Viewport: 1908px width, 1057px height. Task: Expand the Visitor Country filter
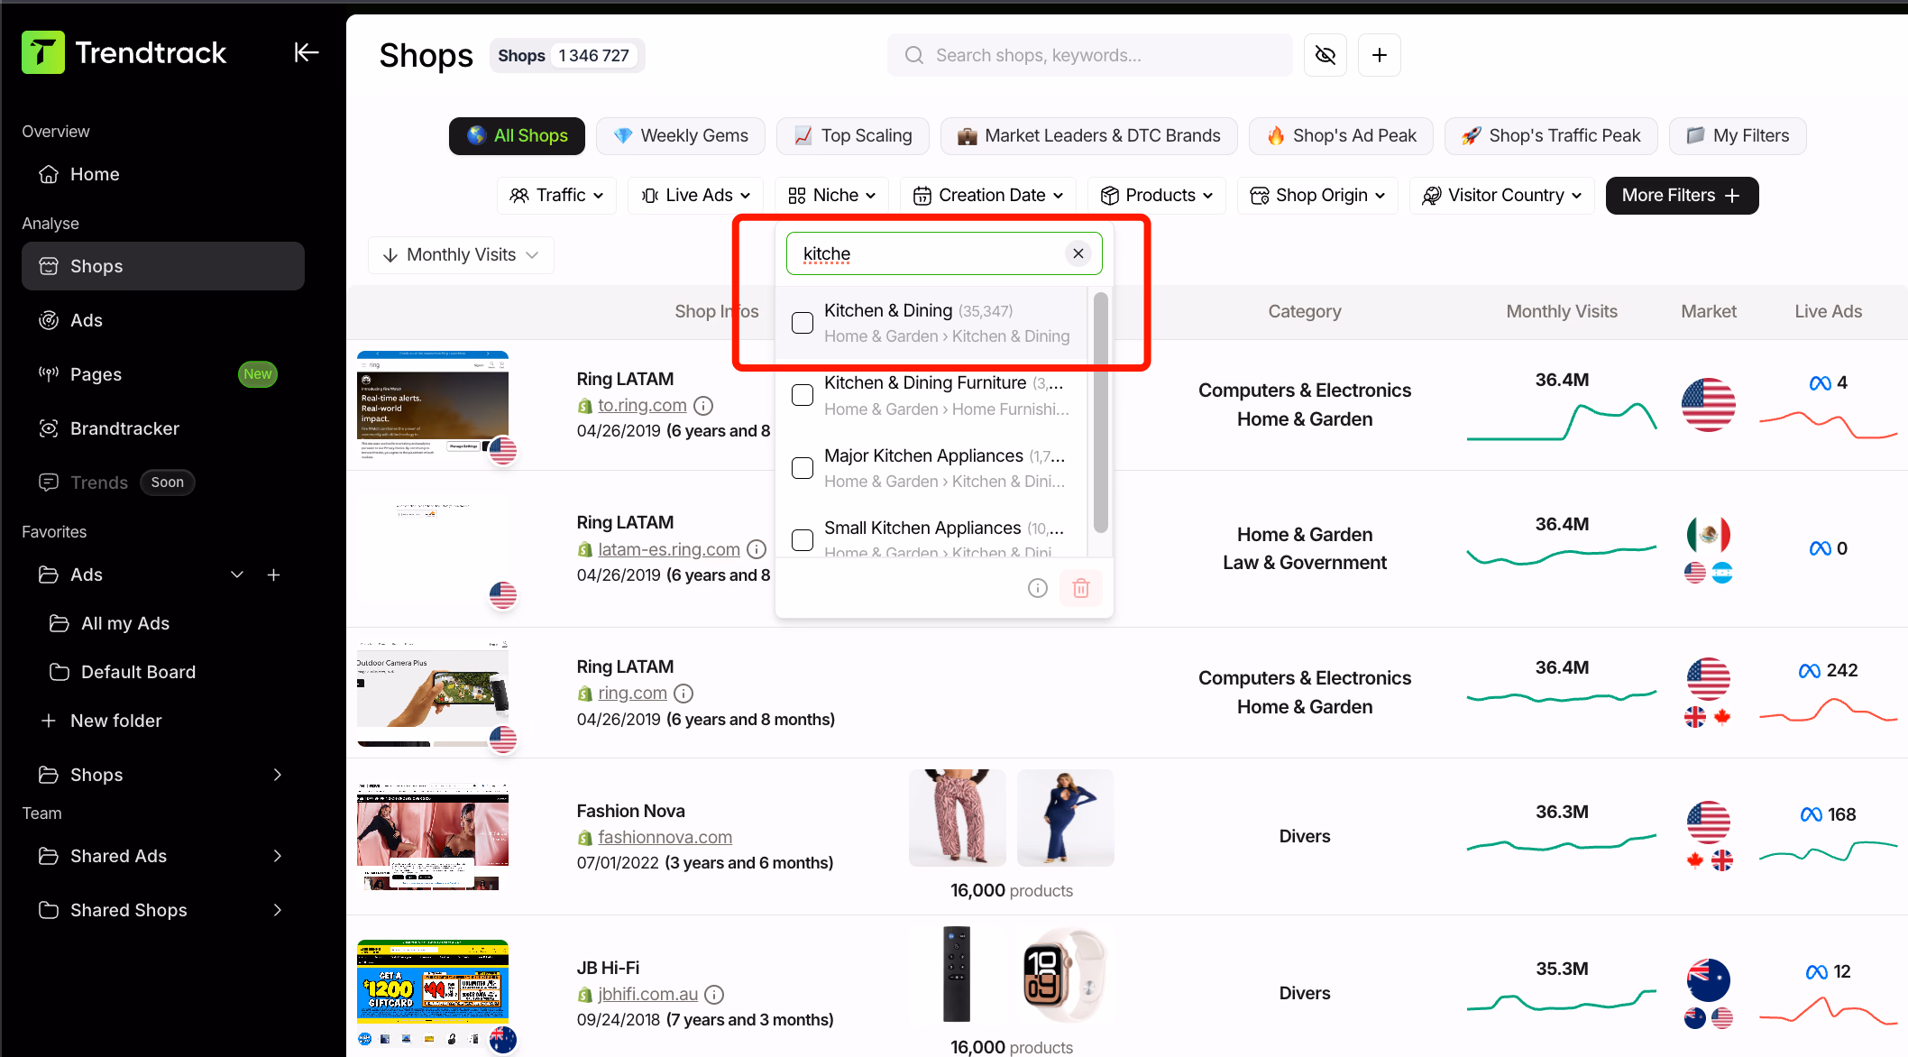point(1500,195)
